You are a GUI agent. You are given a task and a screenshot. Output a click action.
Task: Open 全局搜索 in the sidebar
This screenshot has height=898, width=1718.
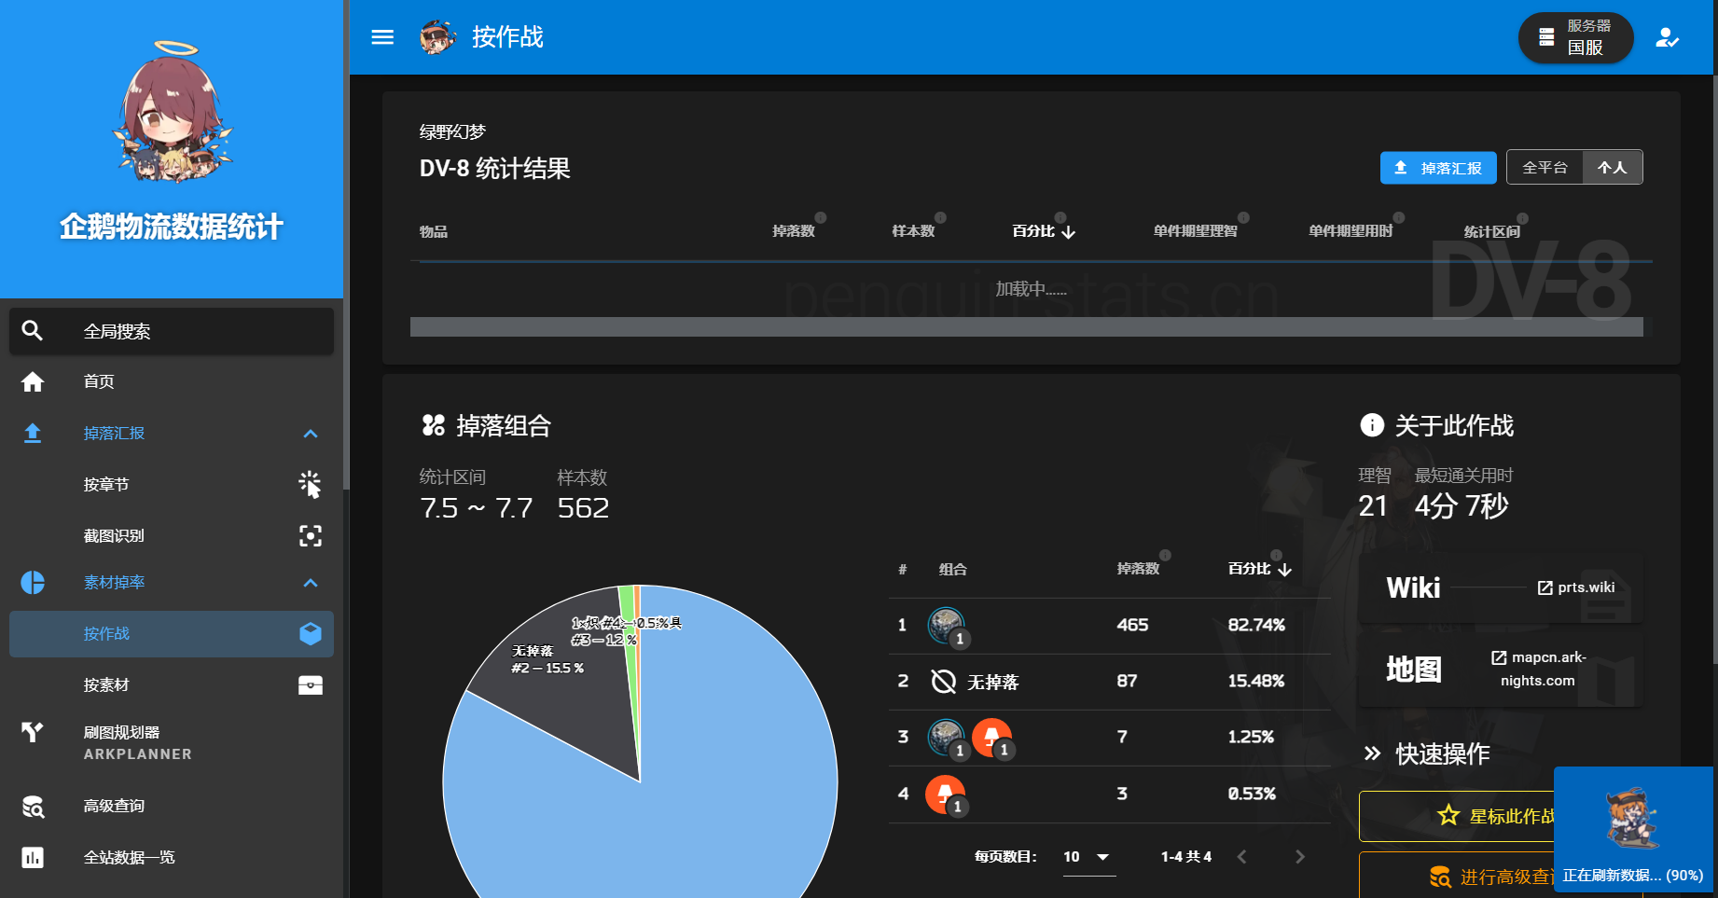pos(172,331)
